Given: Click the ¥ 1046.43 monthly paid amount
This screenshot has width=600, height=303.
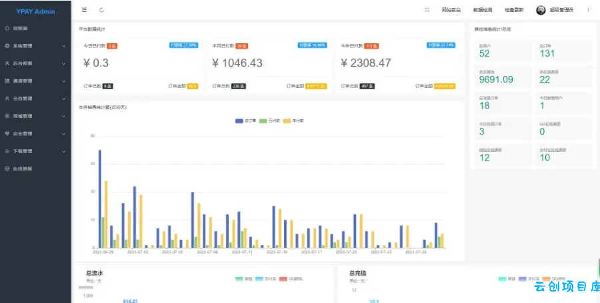Looking at the screenshot, I should (237, 63).
